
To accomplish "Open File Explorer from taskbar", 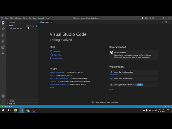I will [x=15, y=110].
